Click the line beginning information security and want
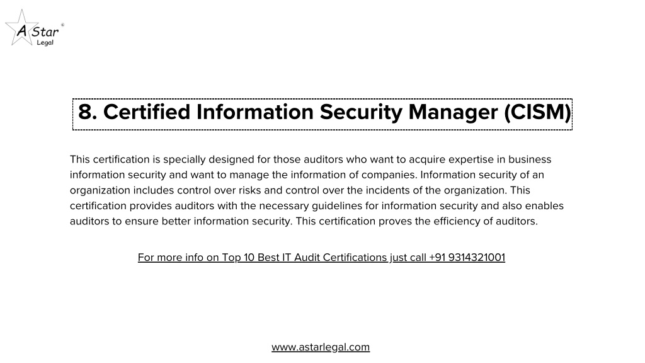645x363 pixels. (x=307, y=175)
